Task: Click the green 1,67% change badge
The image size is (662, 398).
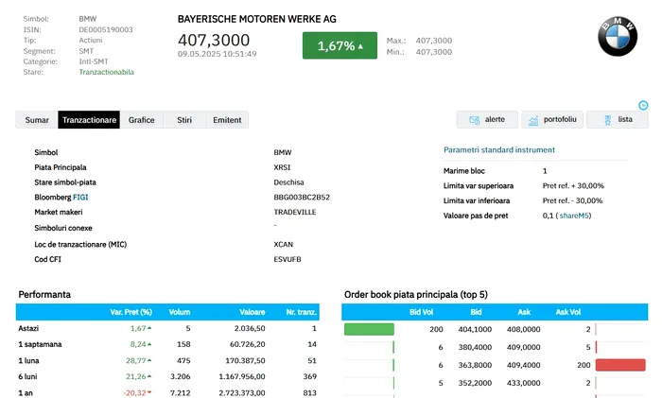Action: (340, 45)
